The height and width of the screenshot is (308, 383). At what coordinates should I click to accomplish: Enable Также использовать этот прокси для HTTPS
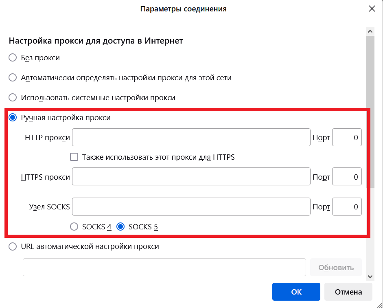point(74,157)
